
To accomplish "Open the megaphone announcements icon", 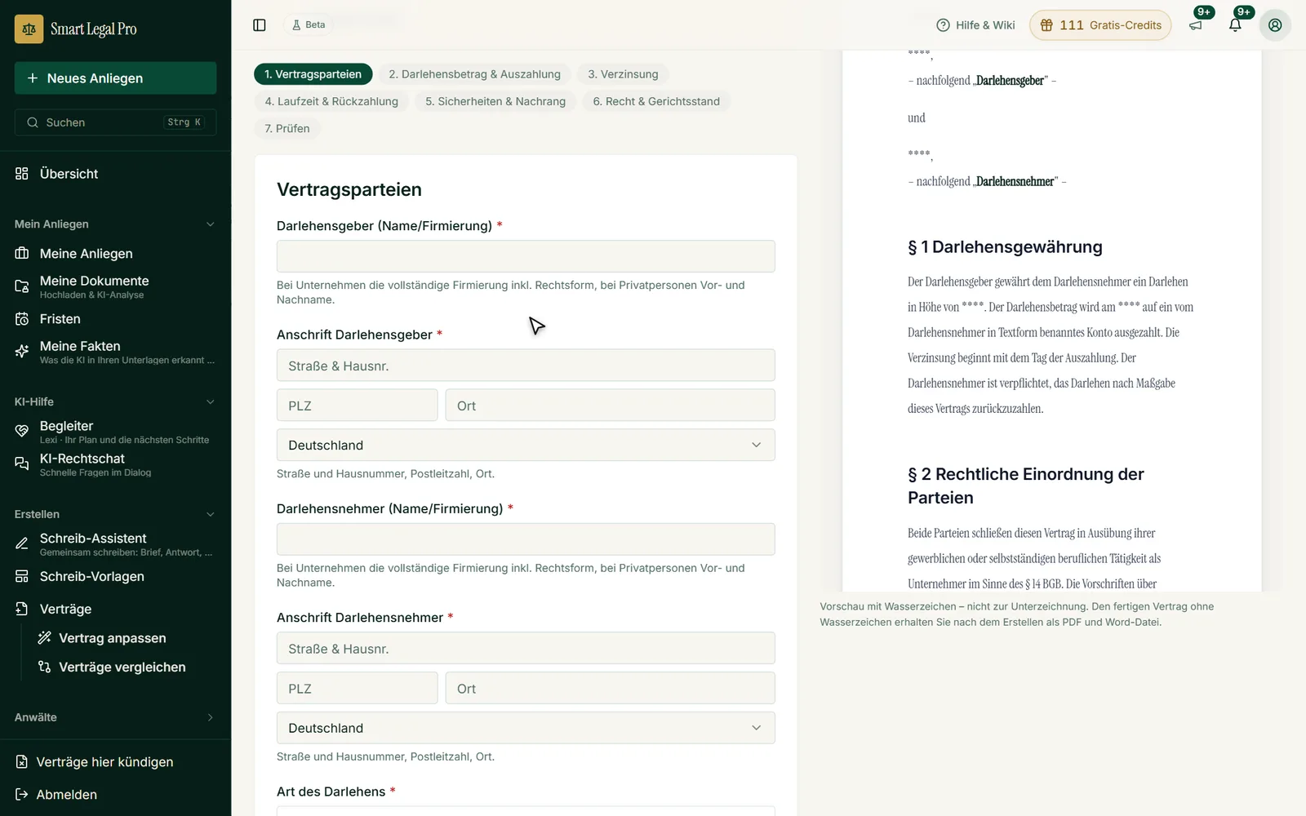I will coord(1196,25).
